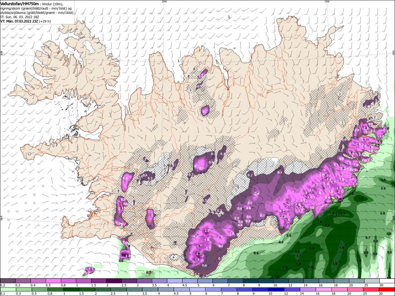Pick light lavender snow swatch starting at 4
The image size is (395, 296).
[x=175, y=281]
